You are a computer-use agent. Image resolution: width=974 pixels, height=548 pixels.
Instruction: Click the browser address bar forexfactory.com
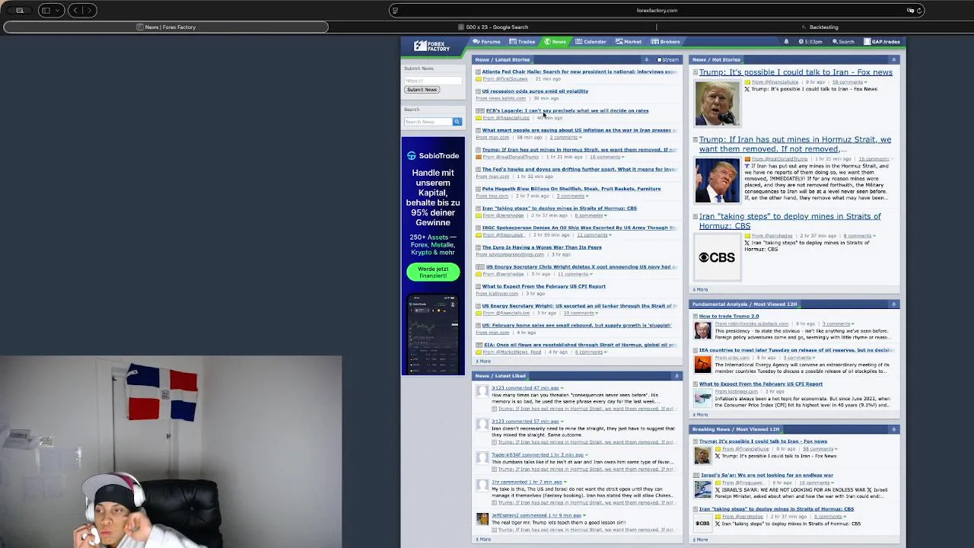pyautogui.click(x=657, y=11)
